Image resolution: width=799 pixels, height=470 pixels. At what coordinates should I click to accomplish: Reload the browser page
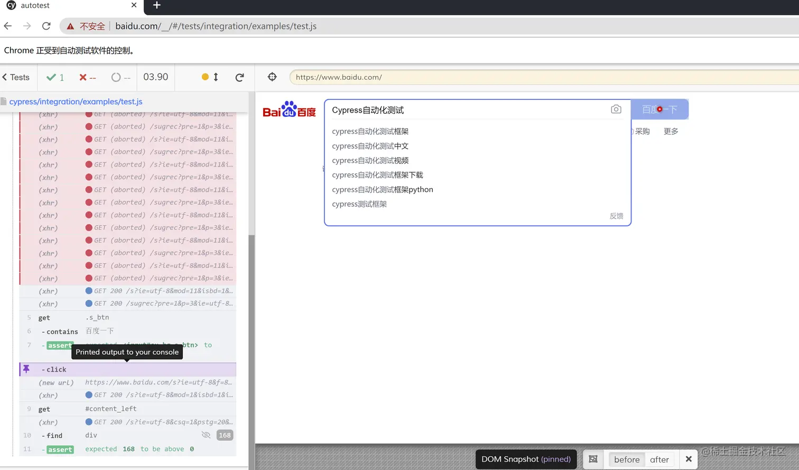click(x=47, y=26)
